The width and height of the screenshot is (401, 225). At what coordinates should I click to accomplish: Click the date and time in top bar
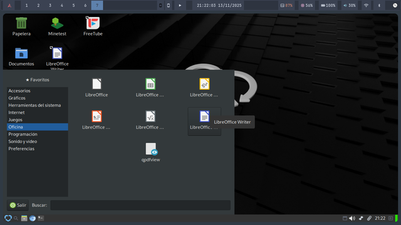coord(219,6)
